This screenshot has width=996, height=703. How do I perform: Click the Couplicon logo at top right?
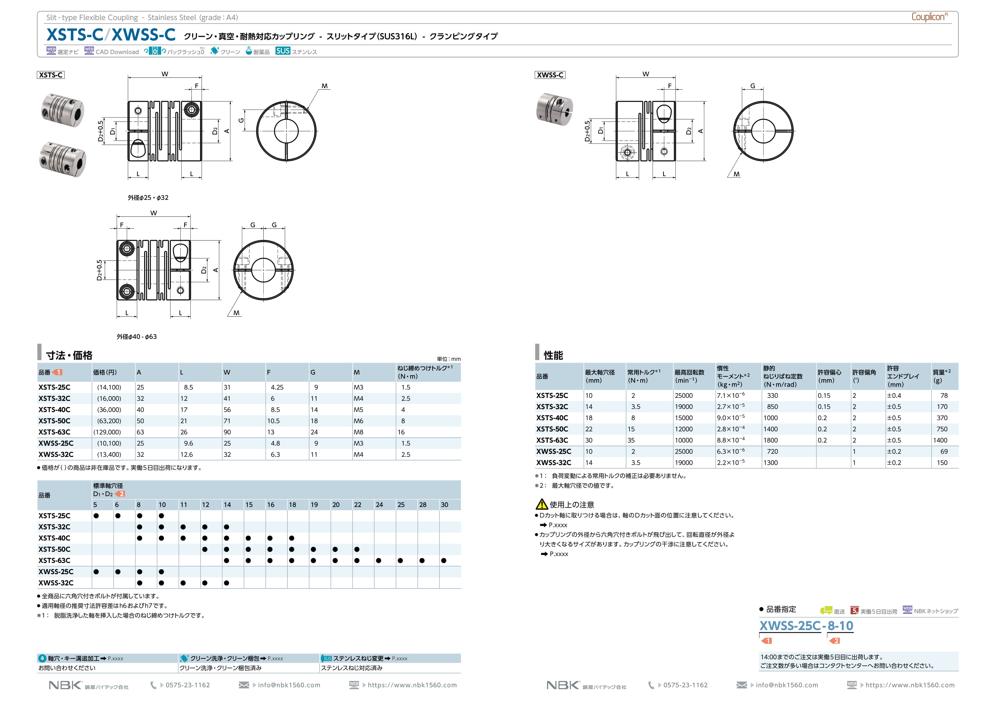929,17
